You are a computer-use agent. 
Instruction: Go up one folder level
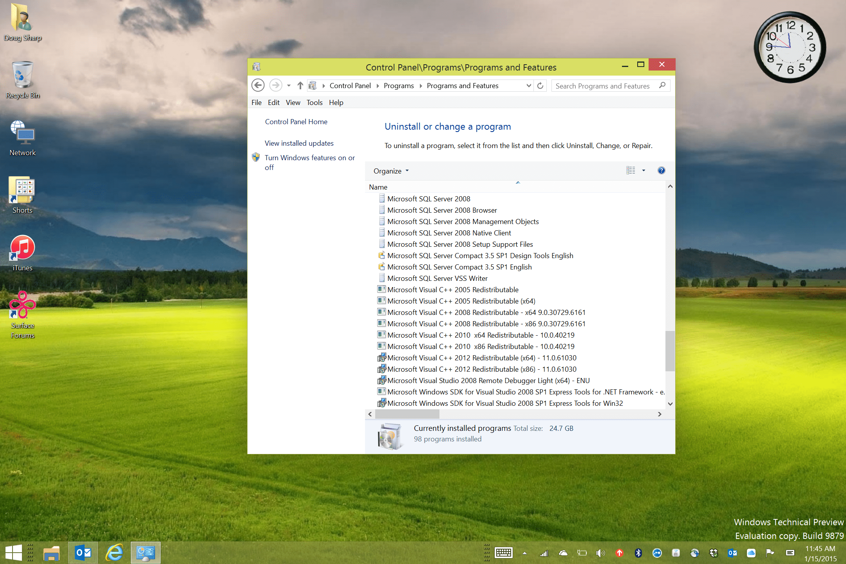coord(300,85)
